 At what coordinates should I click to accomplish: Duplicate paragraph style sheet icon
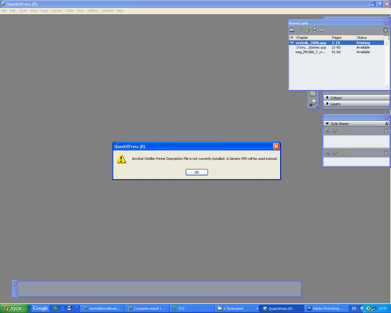(x=335, y=131)
